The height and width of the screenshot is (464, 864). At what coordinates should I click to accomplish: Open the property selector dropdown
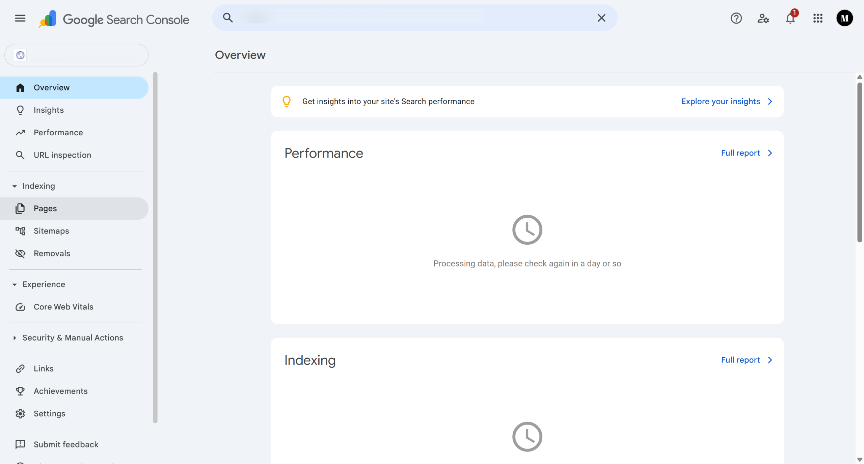coord(76,55)
